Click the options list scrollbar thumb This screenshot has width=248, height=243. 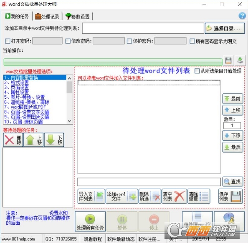(69, 87)
